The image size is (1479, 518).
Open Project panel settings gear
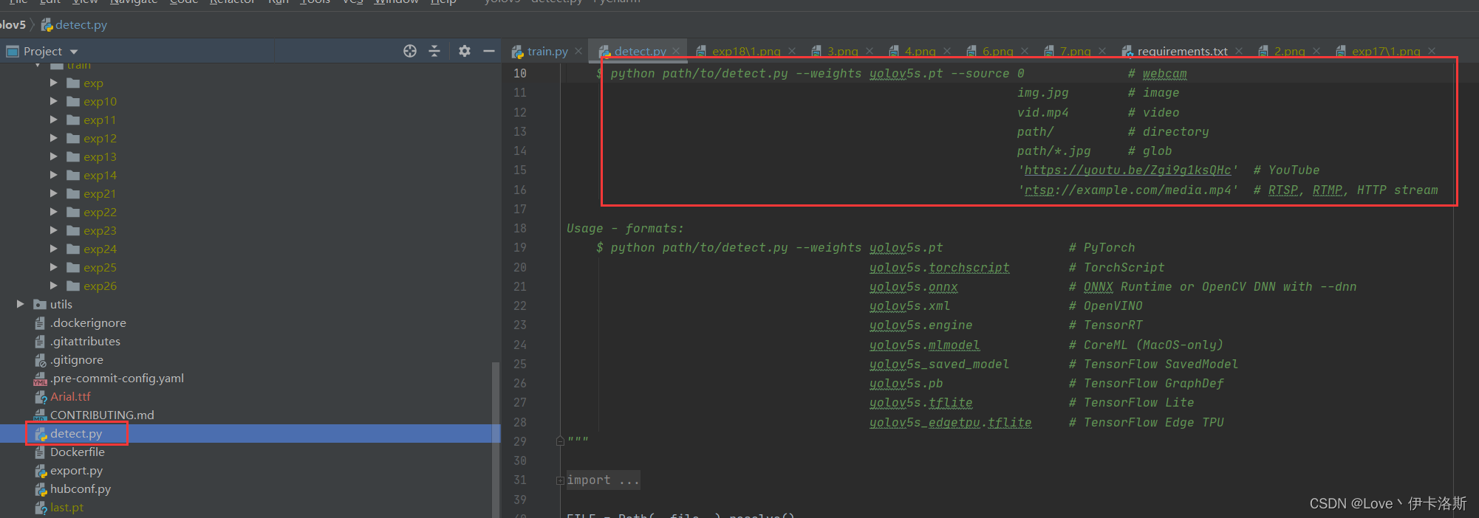(x=464, y=51)
